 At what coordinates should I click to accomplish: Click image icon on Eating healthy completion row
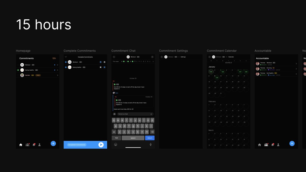click(x=104, y=67)
